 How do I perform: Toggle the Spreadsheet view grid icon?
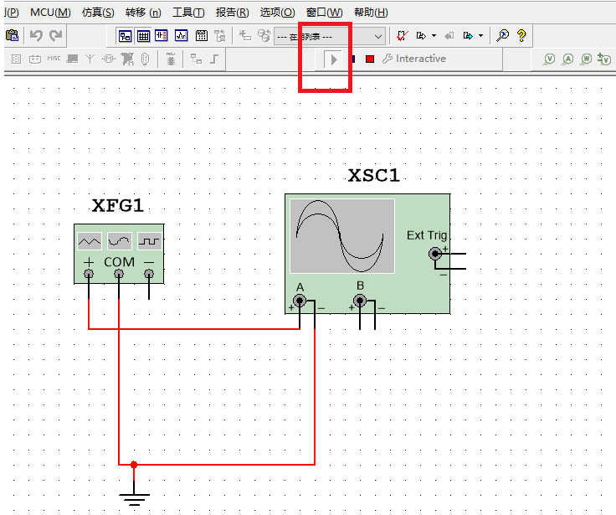tap(143, 36)
